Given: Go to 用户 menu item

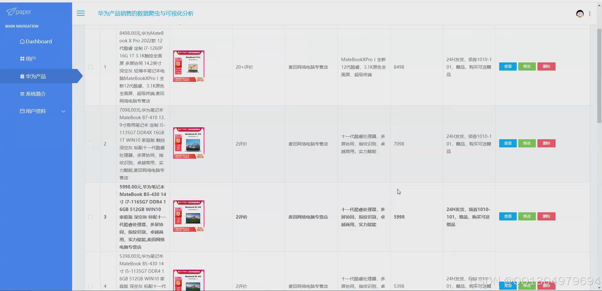Looking at the screenshot, I should tap(28, 59).
